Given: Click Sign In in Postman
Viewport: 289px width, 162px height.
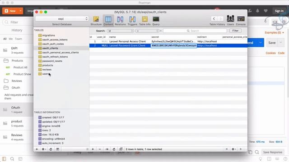Looking at the screenshot, I should click(279, 11).
